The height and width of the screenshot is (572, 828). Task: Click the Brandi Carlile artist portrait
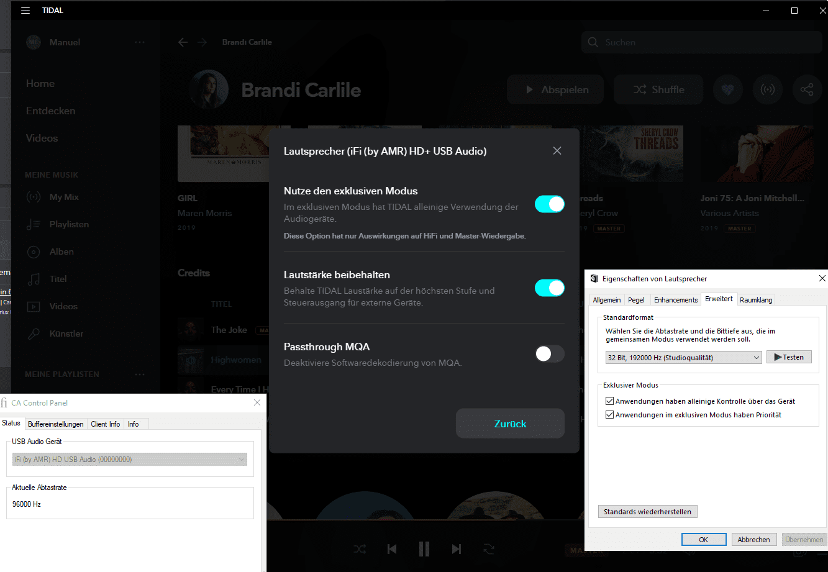[209, 89]
